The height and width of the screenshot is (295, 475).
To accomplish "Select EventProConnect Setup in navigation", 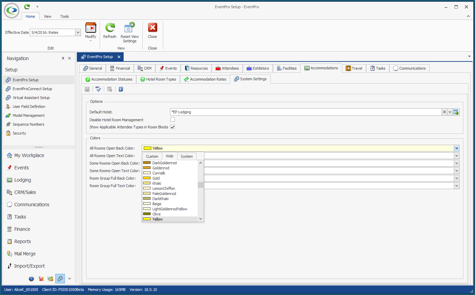I will coord(32,89).
